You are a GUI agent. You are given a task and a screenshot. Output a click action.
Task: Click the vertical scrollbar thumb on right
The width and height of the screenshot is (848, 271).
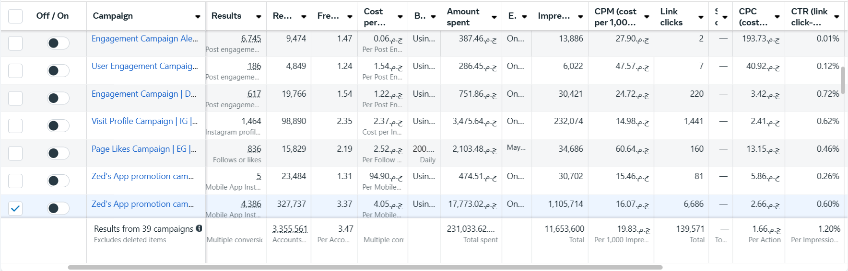tap(843, 80)
